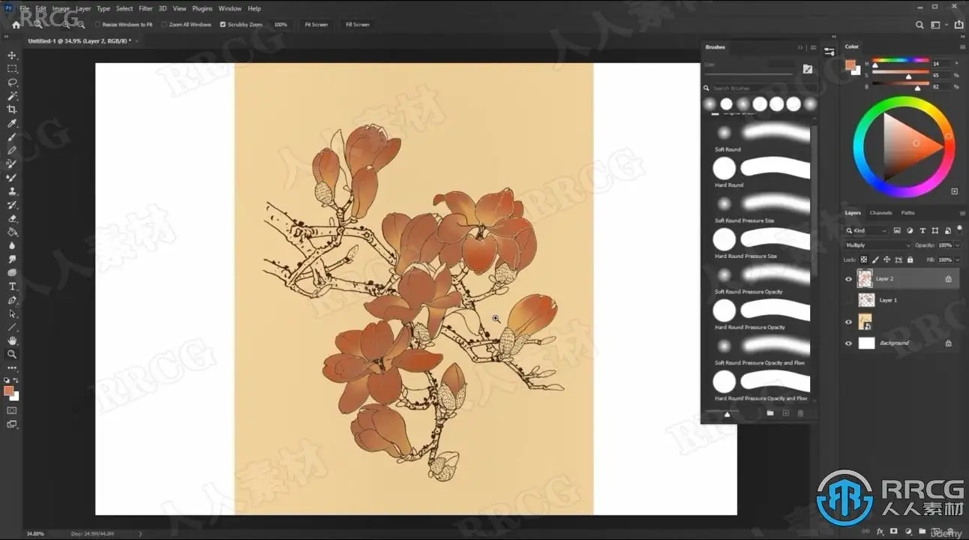Click the filter for type layers icon

tap(922, 231)
